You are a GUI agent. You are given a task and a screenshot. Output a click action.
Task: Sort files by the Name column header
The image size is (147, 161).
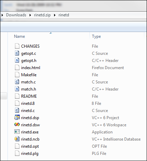click(19, 36)
